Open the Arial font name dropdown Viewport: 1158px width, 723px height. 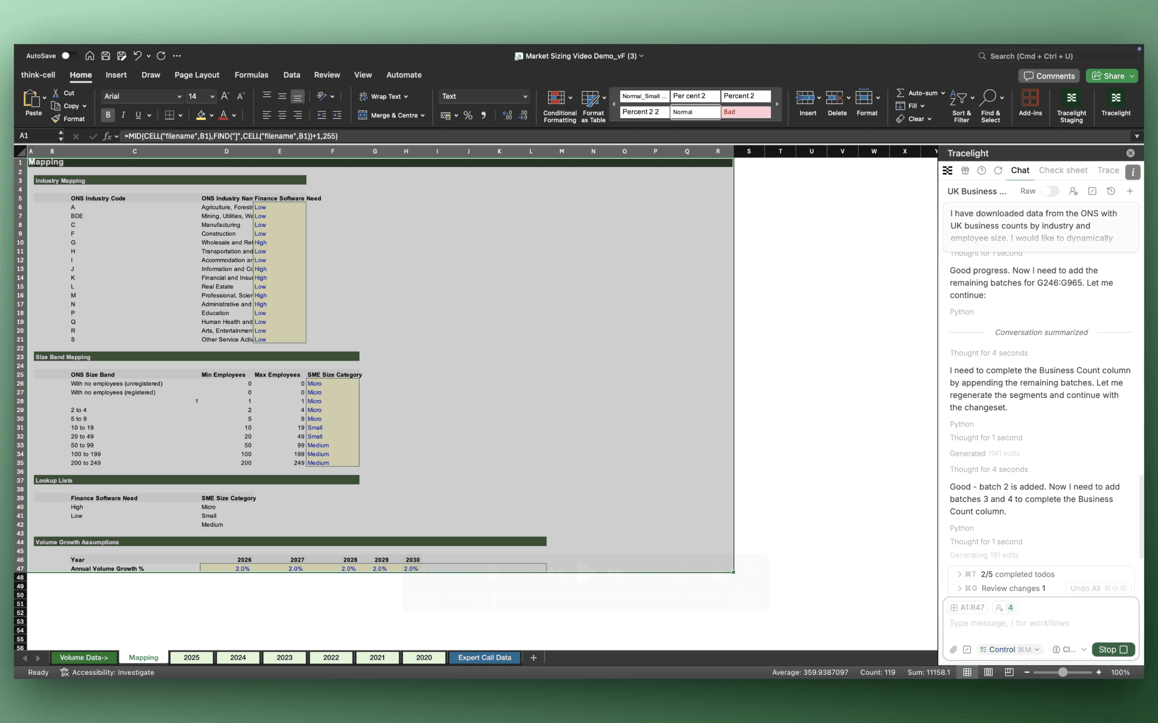(179, 96)
